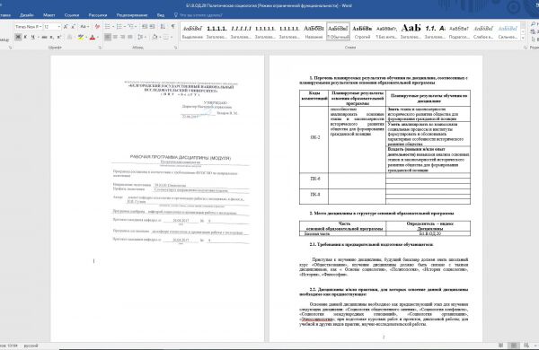Expand the font color dropdown arrow
This screenshot has width=539, height=350.
(98, 37)
